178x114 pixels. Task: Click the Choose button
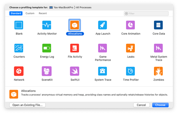(x=160, y=105)
